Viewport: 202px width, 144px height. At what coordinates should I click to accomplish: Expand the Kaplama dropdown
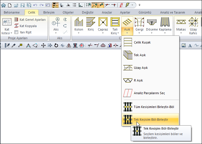[x=165, y=33]
